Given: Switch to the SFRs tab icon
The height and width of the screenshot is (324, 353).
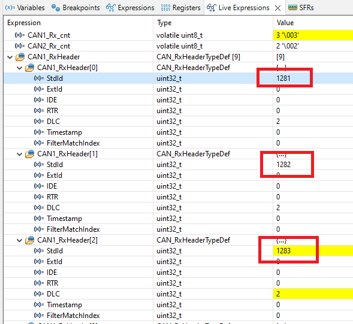Looking at the screenshot, I should (x=292, y=8).
